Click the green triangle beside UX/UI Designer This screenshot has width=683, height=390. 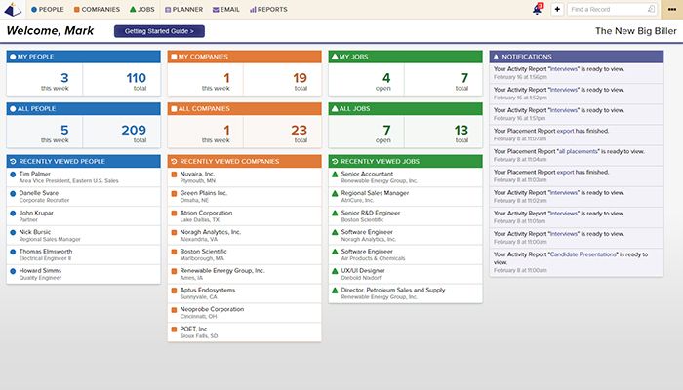pos(335,271)
